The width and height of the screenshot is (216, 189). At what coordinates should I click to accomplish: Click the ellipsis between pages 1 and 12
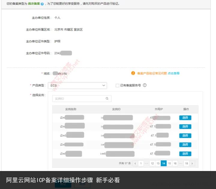click(146, 163)
